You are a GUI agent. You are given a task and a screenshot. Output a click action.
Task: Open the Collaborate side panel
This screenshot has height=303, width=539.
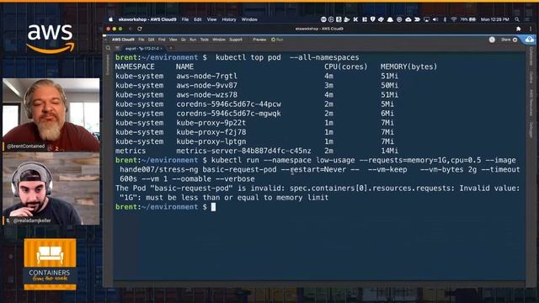531,56
